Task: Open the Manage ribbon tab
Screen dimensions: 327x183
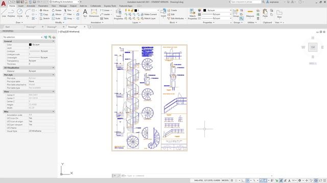Action: click(63, 6)
